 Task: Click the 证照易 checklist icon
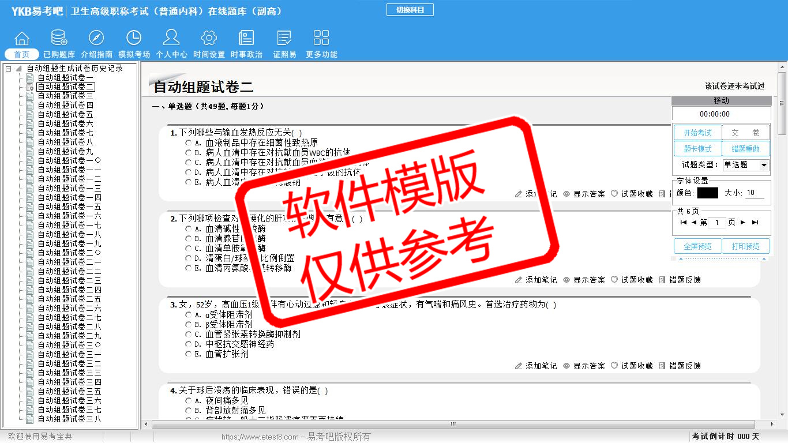click(x=284, y=39)
